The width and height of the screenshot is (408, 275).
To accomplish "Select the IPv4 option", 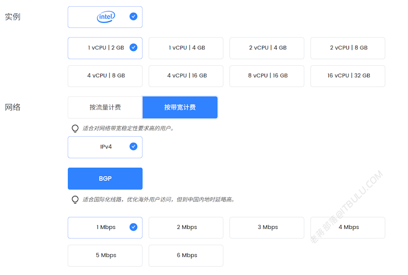I will (105, 147).
